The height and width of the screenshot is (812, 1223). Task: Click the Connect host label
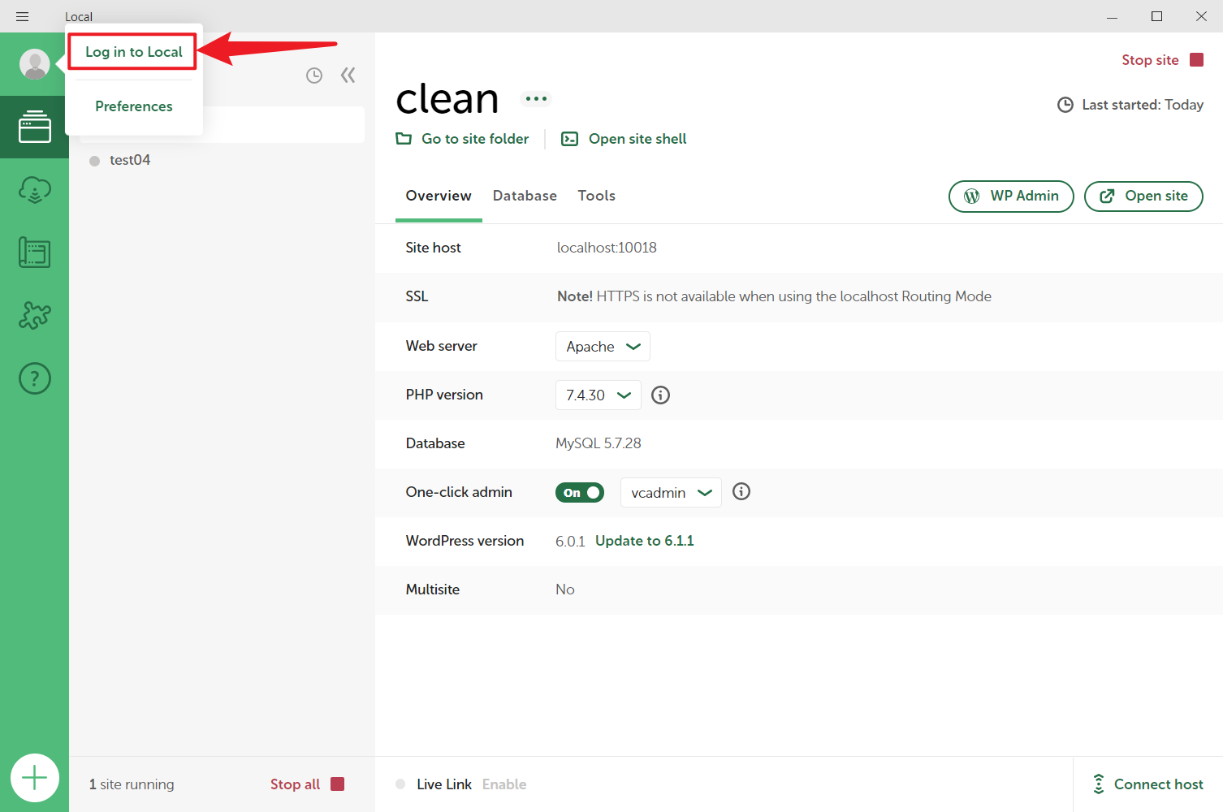1159,784
